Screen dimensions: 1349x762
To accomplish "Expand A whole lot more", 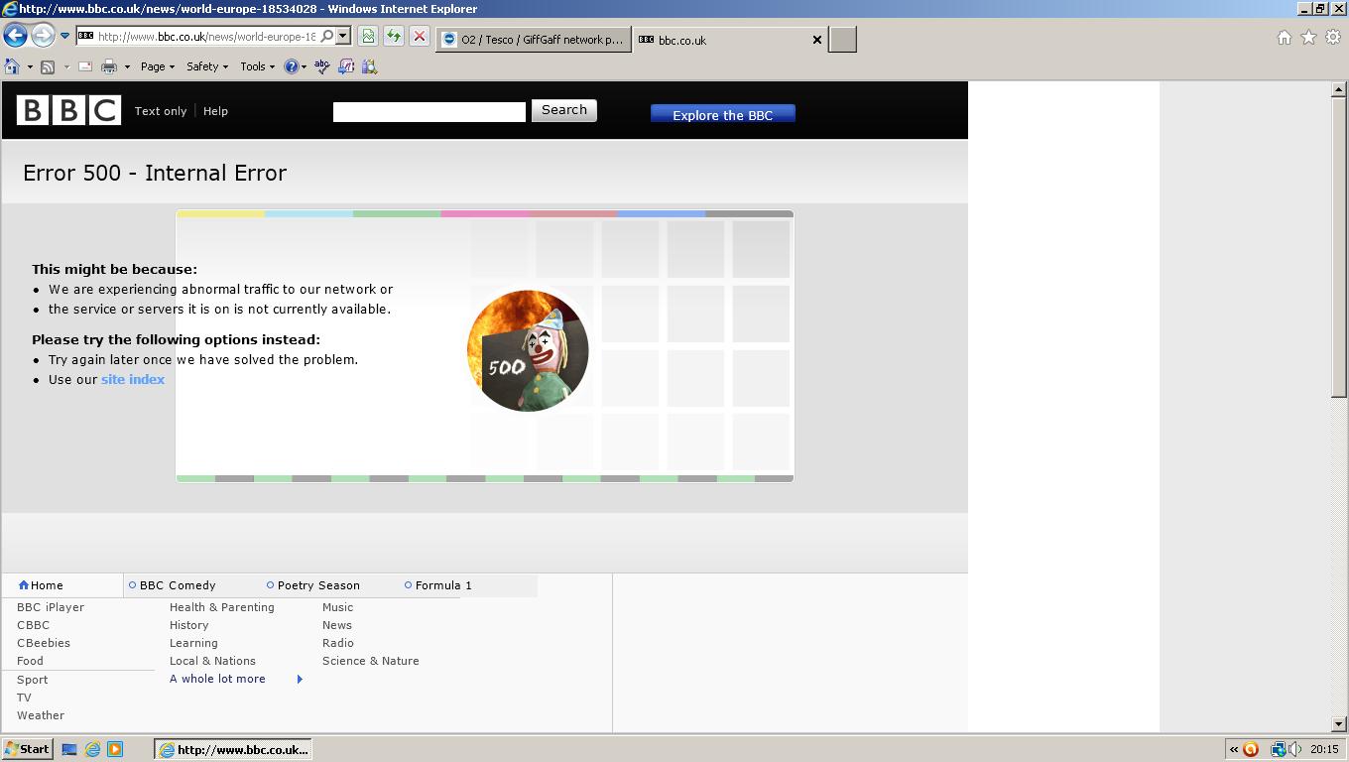I will pyautogui.click(x=217, y=679).
